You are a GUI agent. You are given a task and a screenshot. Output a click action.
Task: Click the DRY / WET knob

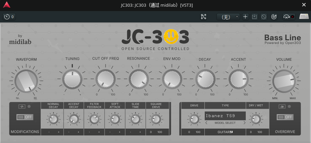pos(256,120)
